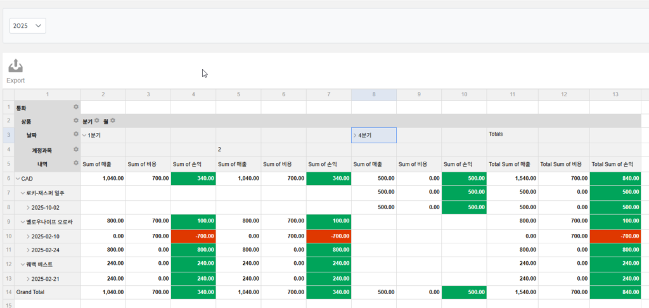Collapse the CAD currency row

(18, 179)
